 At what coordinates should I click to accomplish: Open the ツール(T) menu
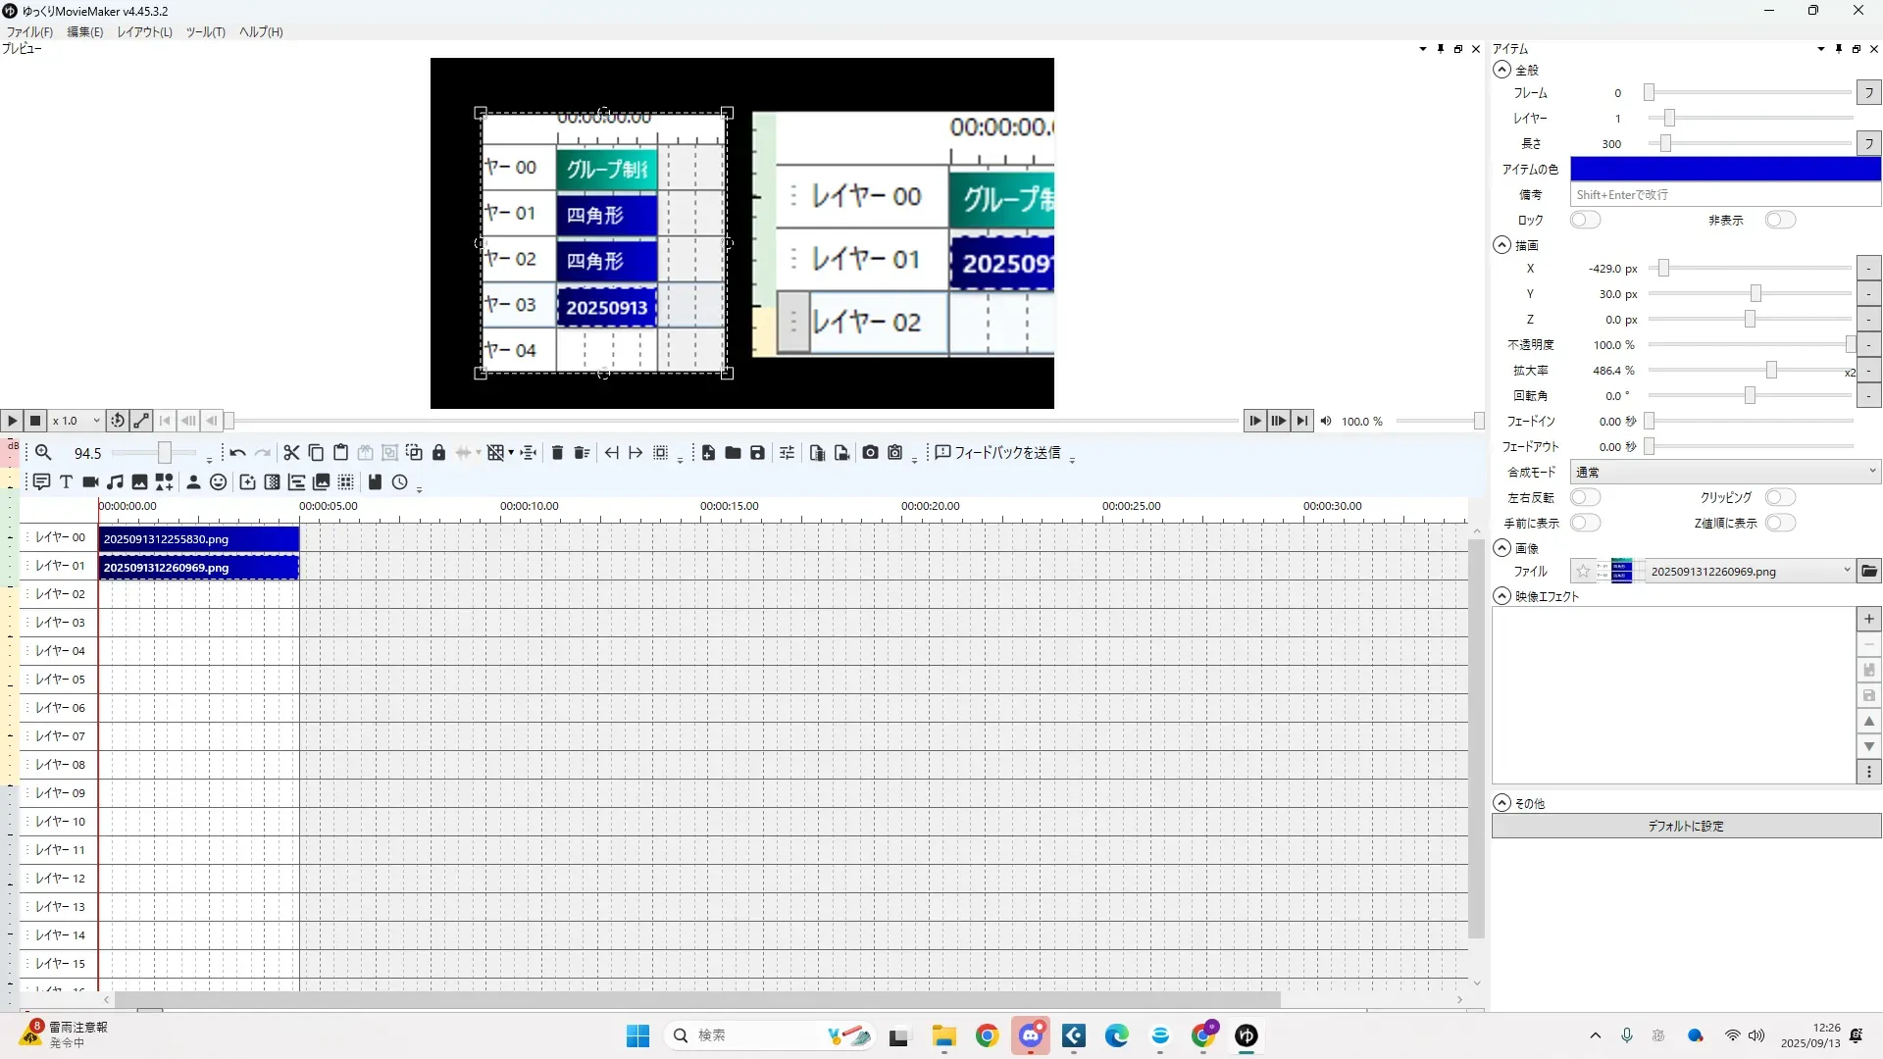[205, 32]
